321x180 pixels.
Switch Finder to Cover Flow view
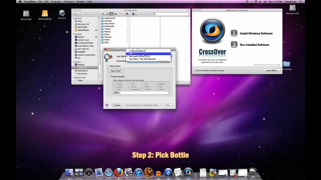pos(115,14)
